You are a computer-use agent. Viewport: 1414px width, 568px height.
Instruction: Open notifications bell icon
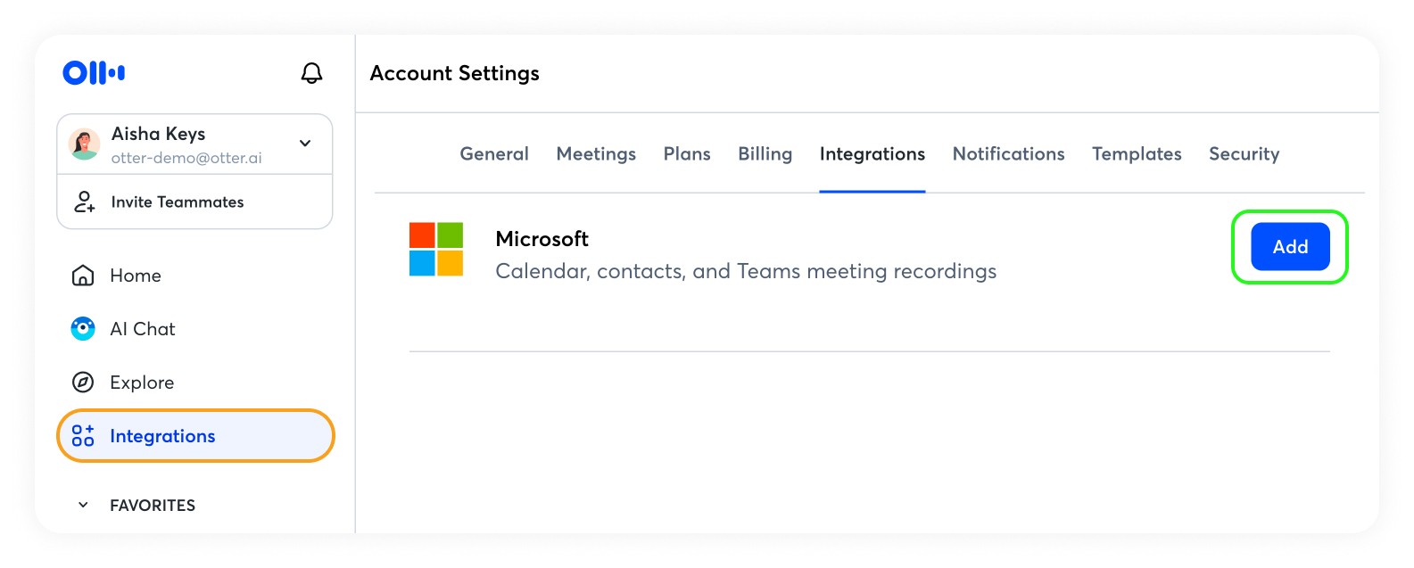point(311,73)
